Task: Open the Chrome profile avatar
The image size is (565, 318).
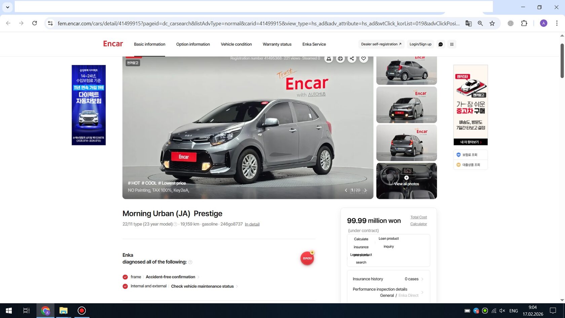Action: [x=543, y=23]
